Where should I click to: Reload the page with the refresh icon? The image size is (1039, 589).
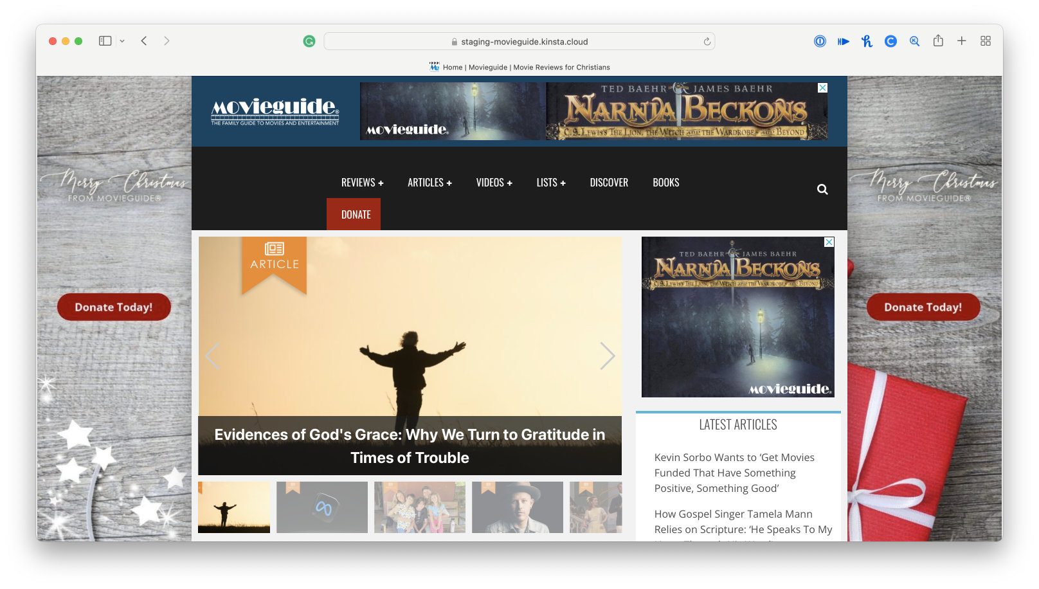click(707, 42)
